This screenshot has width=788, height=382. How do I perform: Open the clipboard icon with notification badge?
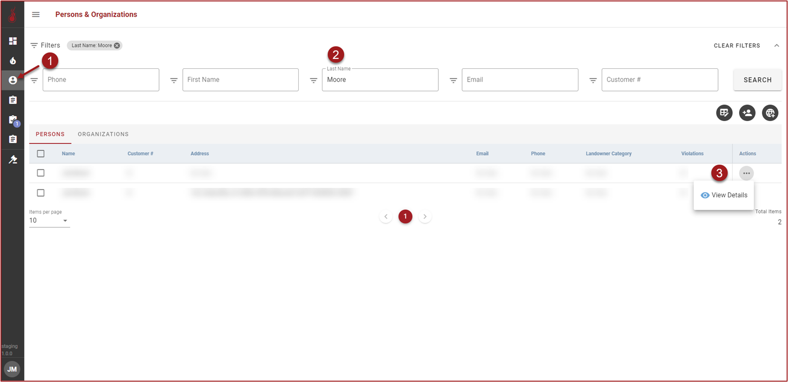point(13,120)
